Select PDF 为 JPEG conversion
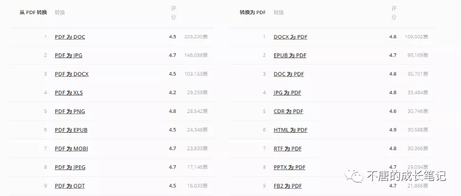Viewport: 461px width, 196px height. (70, 167)
